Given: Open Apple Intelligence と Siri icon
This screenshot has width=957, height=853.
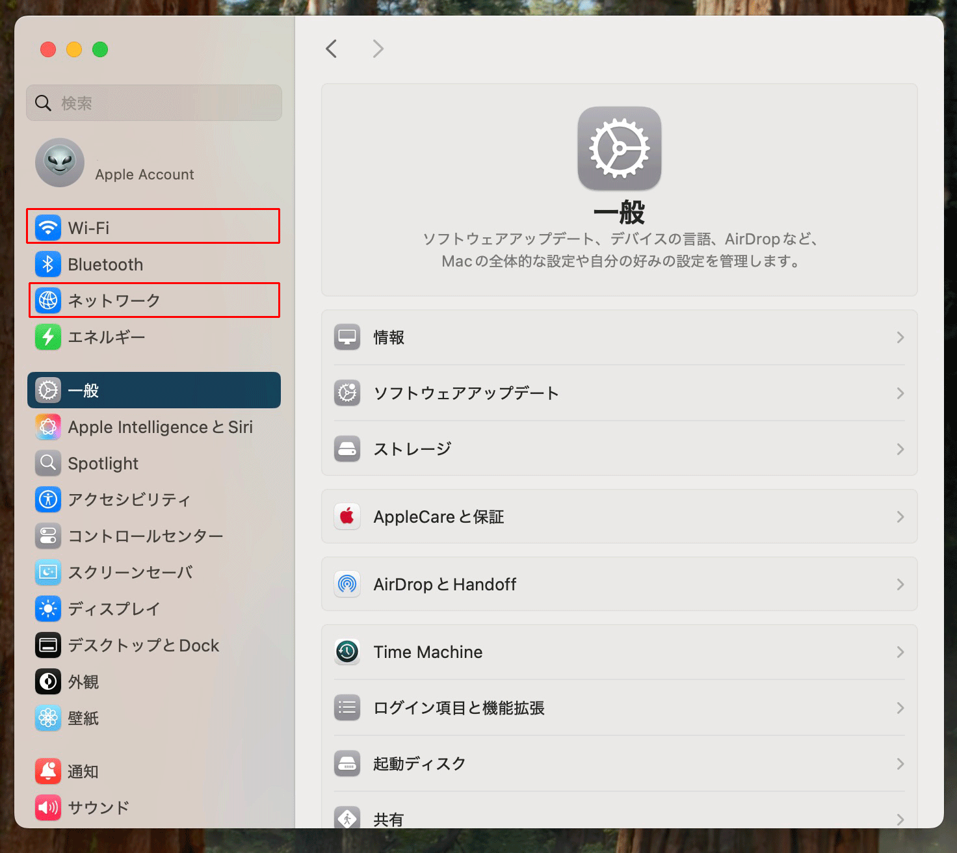Looking at the screenshot, I should click(48, 426).
